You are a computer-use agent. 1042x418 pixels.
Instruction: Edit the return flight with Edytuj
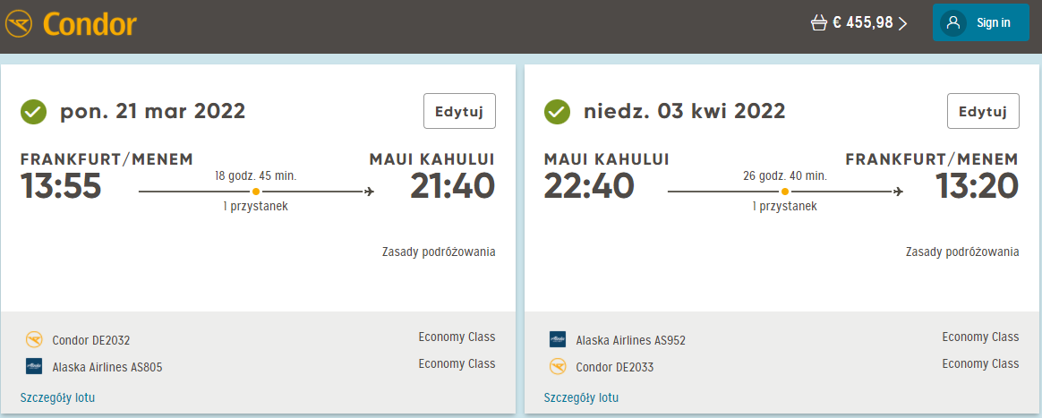click(984, 111)
